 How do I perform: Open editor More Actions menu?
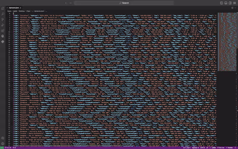235,8
